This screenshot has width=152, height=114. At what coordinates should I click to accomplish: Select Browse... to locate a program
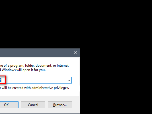pyautogui.click(x=60, y=105)
